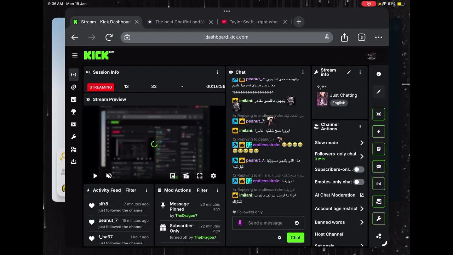Open stream preview settings gear

coord(213,176)
